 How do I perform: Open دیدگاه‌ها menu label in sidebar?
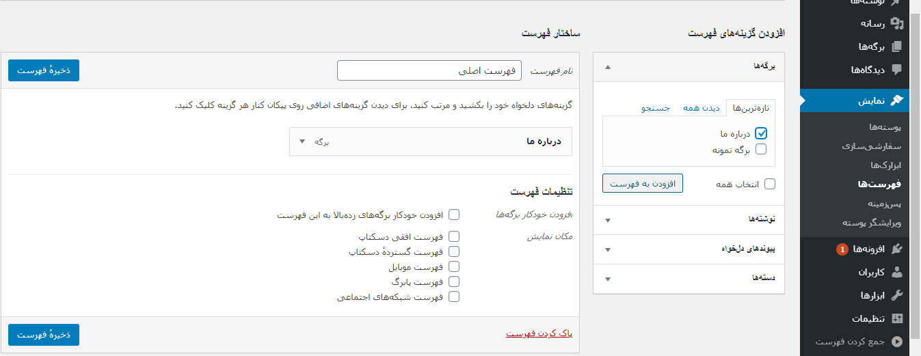tap(868, 70)
